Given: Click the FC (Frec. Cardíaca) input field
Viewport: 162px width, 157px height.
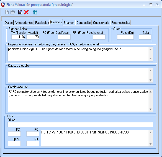Looking at the screenshot, I should pyautogui.click(x=64, y=37).
